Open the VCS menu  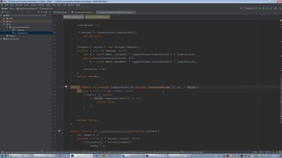point(65,5)
